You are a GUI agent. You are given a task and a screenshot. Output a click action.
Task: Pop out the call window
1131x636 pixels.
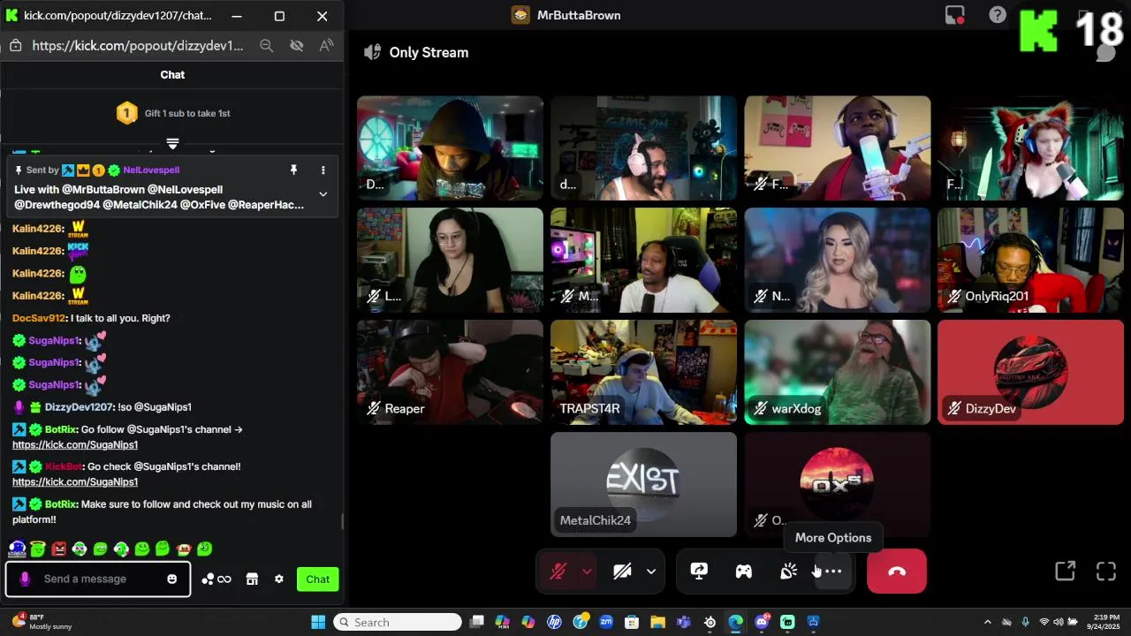point(1066,572)
